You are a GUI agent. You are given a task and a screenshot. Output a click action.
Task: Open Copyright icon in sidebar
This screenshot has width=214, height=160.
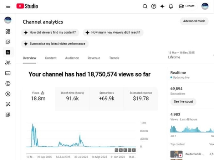pos(8,83)
